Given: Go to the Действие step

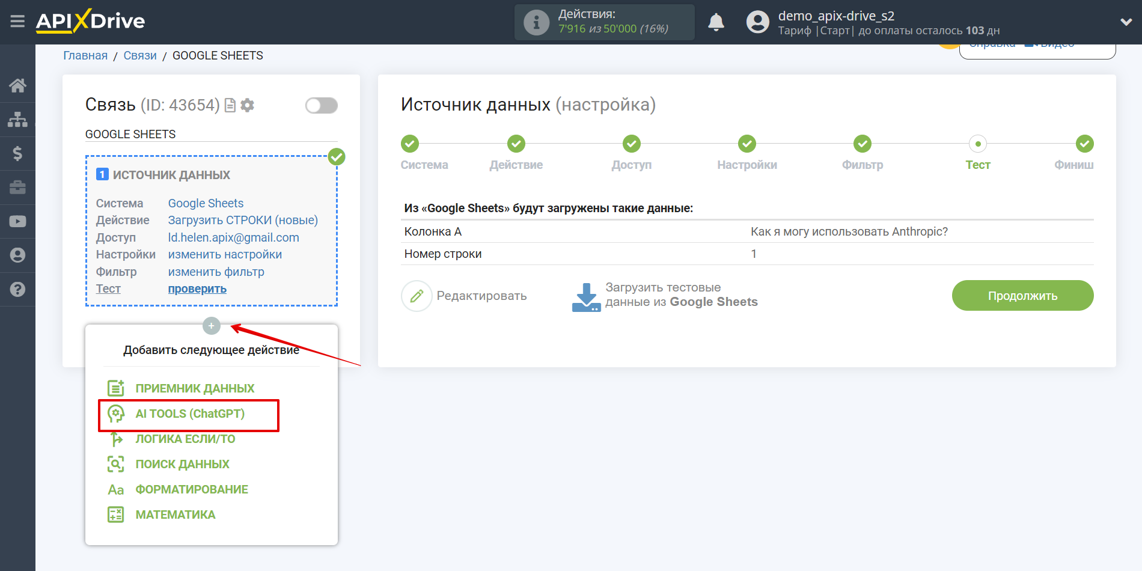Looking at the screenshot, I should coord(516,144).
